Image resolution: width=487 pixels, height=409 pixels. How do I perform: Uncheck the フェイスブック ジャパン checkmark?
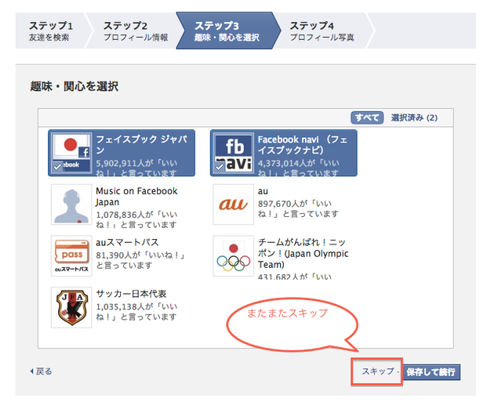click(57, 167)
